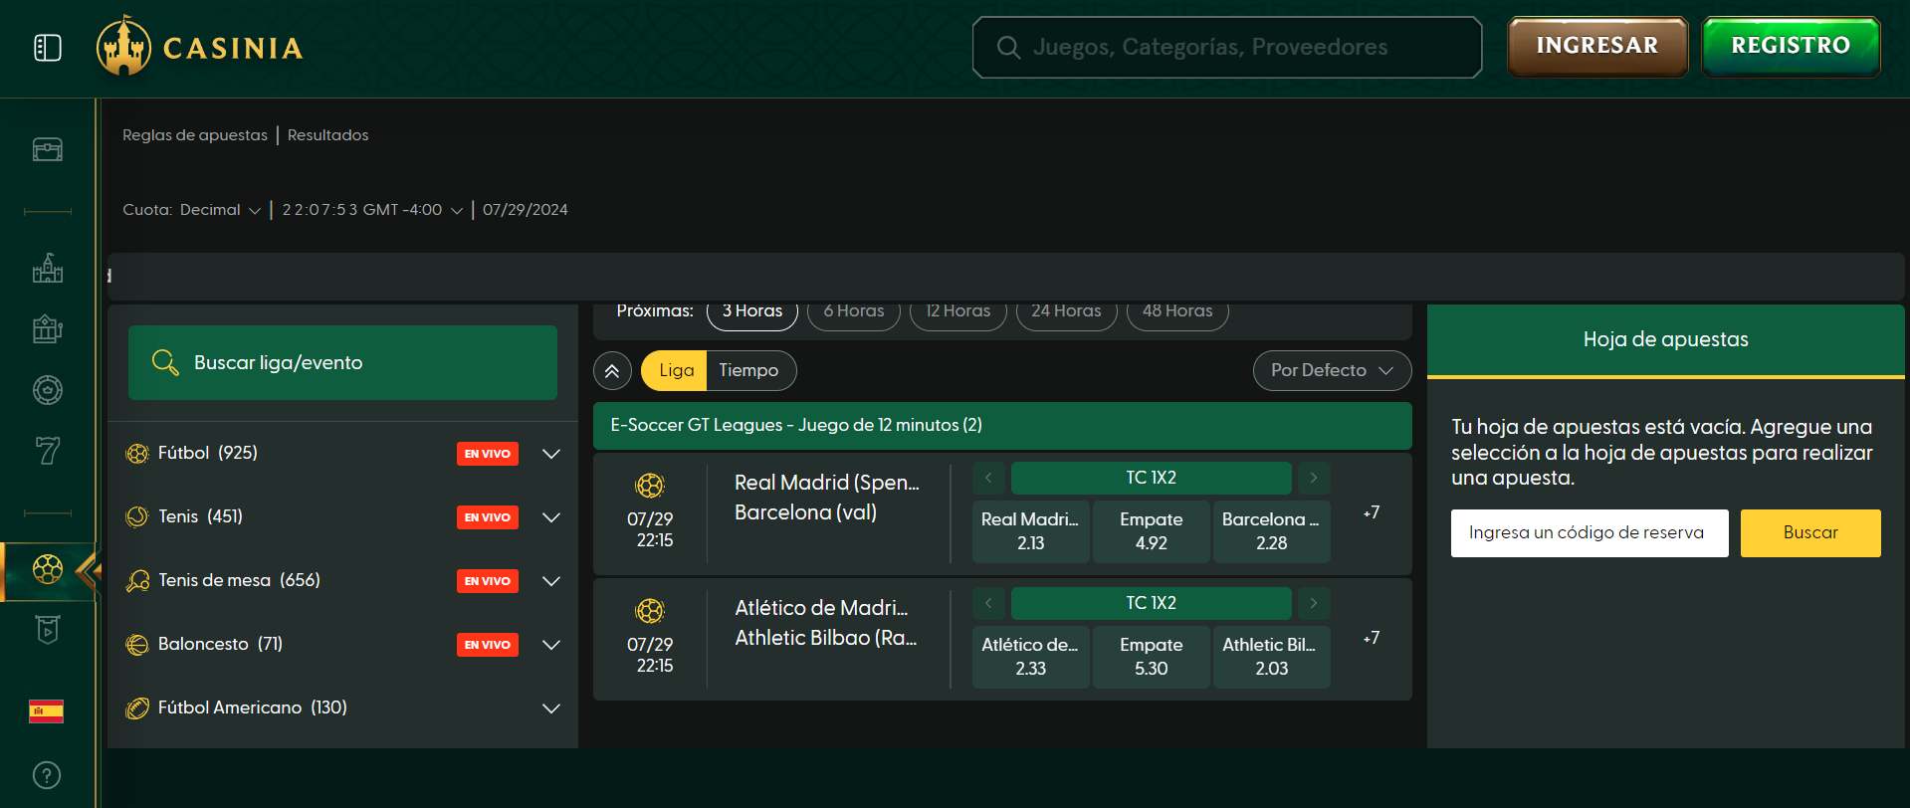Show +7 more markets for Real Madrid match
Viewport: 1910px width, 808px height.
(1372, 512)
